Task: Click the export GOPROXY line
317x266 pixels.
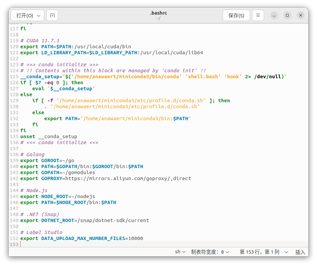Action: (106, 178)
